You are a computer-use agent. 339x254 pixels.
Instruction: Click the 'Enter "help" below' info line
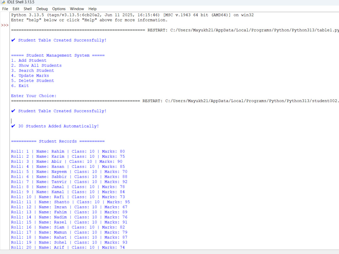[x=89, y=20]
